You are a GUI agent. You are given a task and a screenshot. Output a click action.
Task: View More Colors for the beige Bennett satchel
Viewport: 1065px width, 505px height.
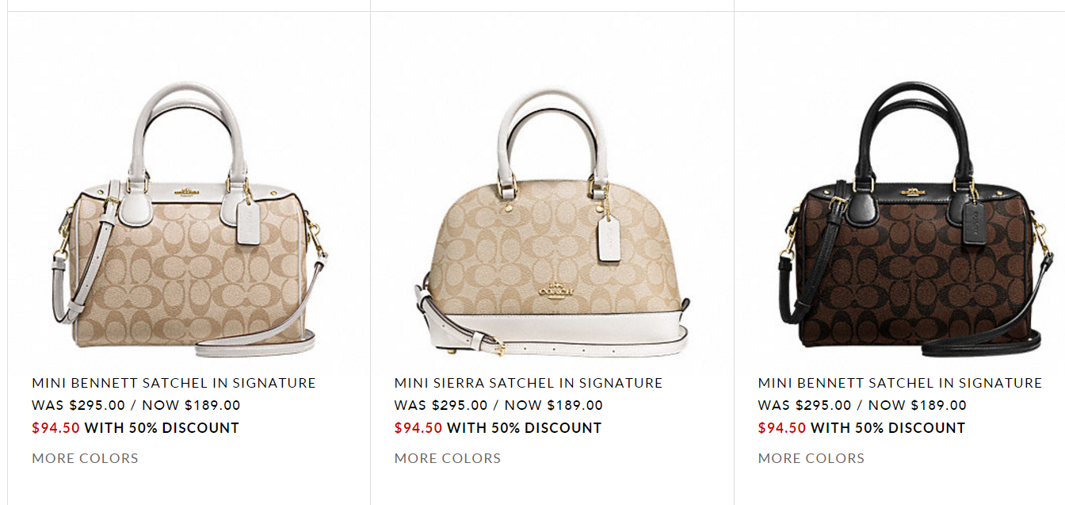click(85, 458)
